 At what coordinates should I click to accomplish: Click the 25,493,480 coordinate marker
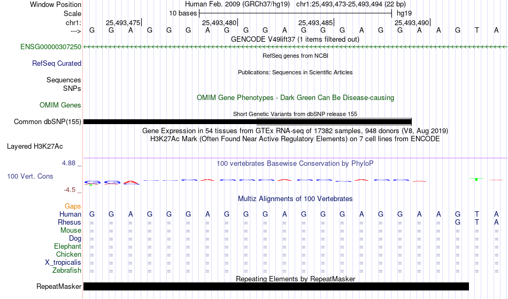tap(219, 22)
